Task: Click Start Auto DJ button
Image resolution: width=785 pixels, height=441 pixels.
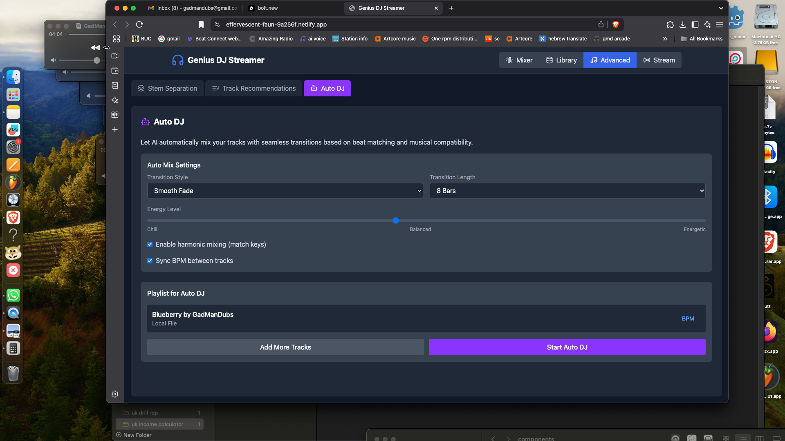Action: tap(567, 347)
